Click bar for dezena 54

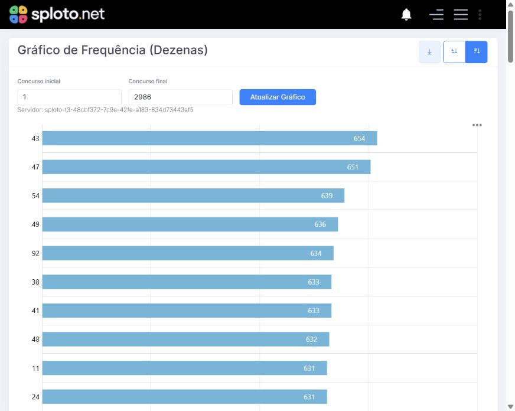[193, 195]
